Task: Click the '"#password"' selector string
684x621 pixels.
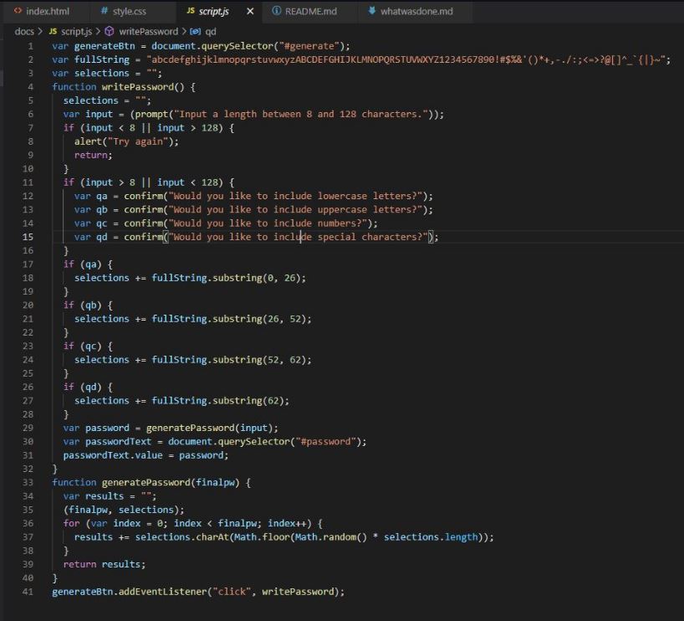Action: pyautogui.click(x=325, y=442)
